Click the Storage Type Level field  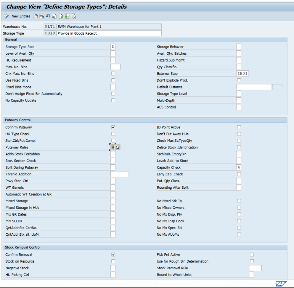[x=239, y=94]
